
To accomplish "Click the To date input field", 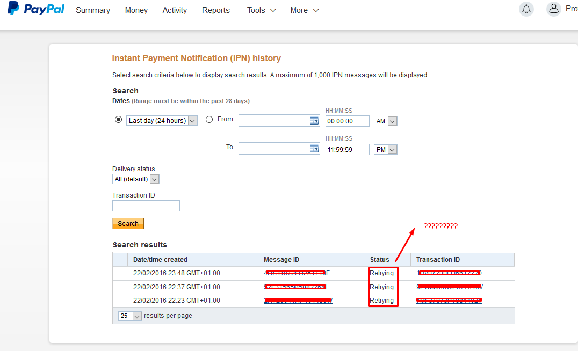I will (279, 149).
